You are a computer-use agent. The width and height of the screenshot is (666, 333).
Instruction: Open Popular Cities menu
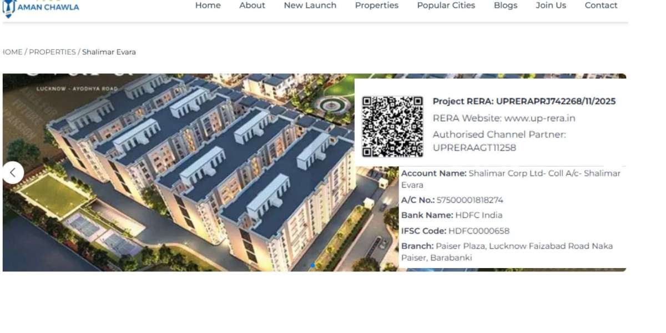(446, 6)
